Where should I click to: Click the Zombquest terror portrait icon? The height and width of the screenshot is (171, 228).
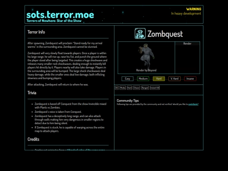coord(140,34)
